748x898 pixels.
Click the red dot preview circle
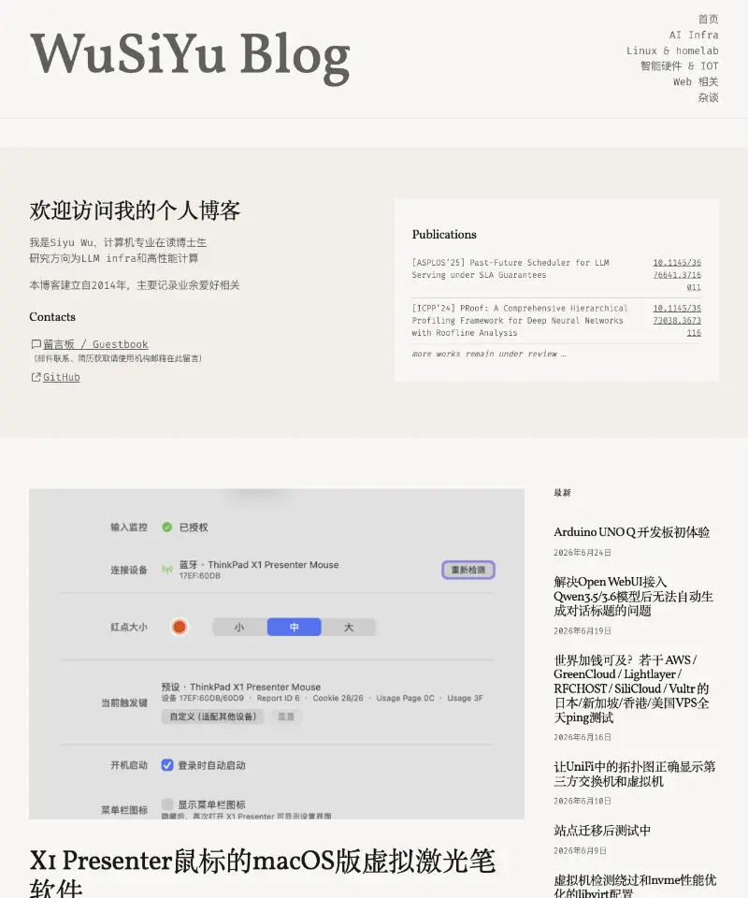coord(180,627)
